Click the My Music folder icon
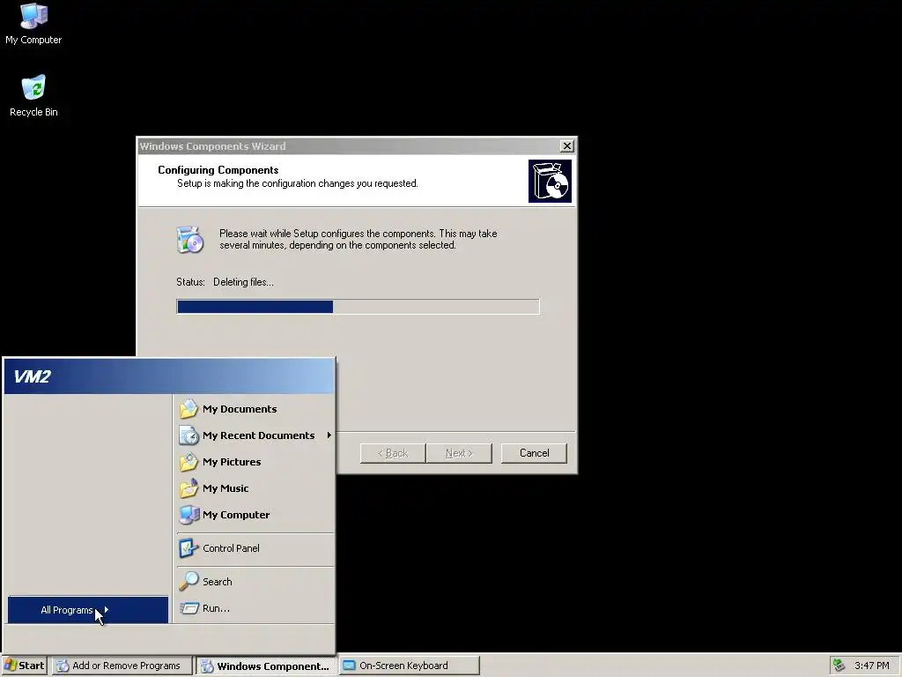This screenshot has width=902, height=677. (189, 488)
